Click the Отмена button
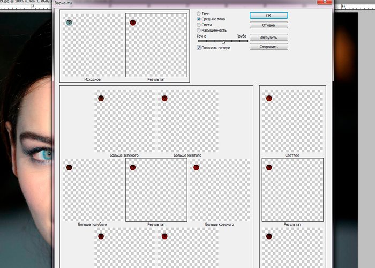Screen dimensions: 375x268 coord(268,25)
